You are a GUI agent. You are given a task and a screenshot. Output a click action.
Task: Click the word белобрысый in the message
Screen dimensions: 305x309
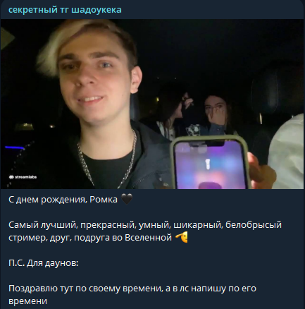[254, 225]
